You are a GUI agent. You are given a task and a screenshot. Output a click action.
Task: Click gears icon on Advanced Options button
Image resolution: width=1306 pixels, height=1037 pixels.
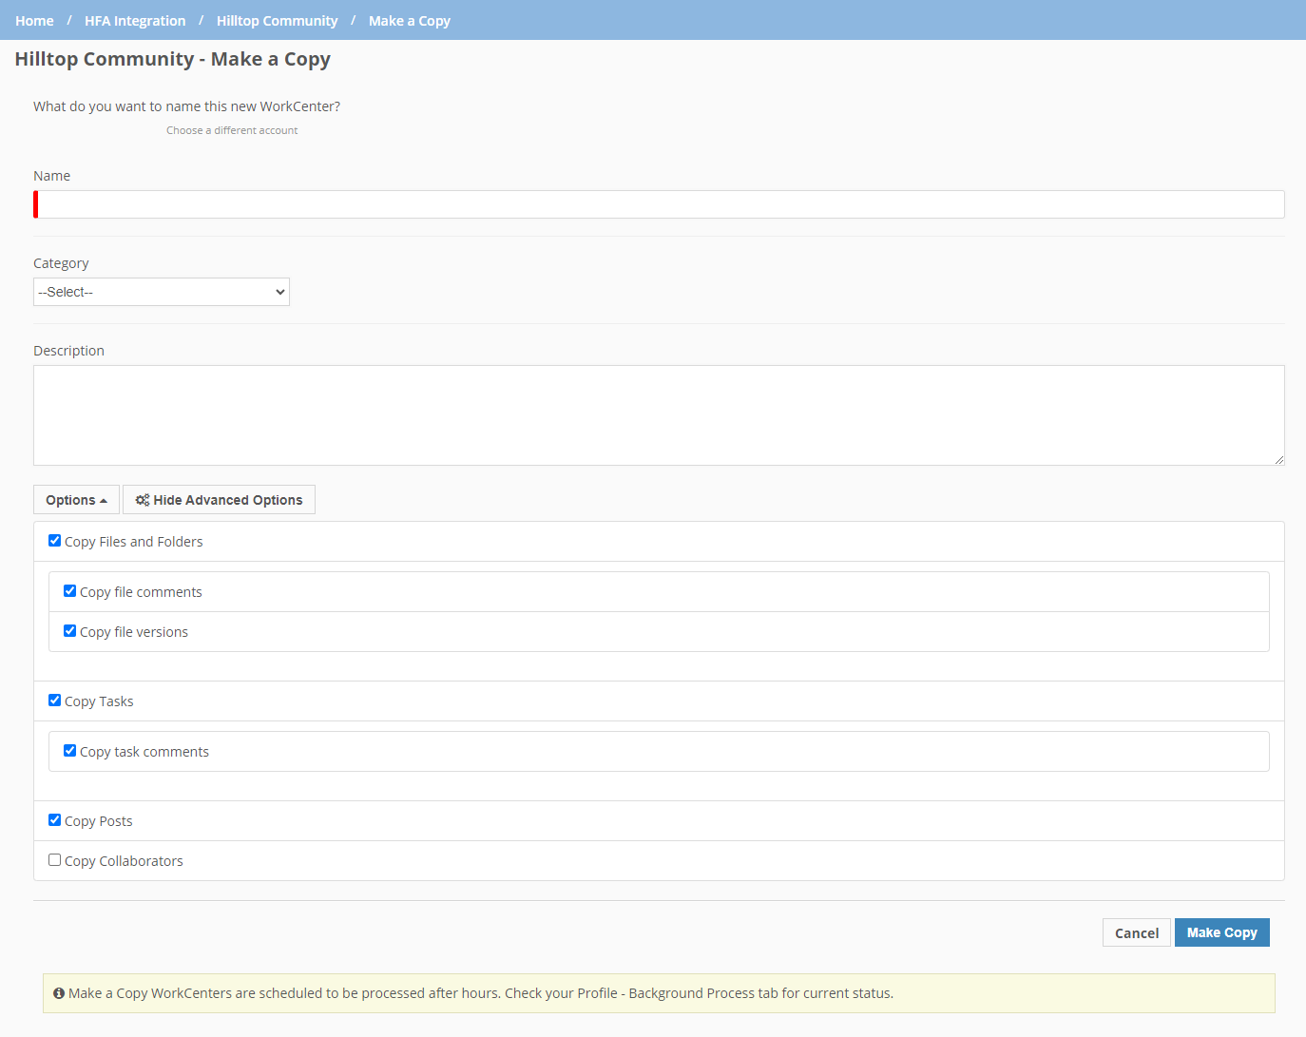coord(143,500)
